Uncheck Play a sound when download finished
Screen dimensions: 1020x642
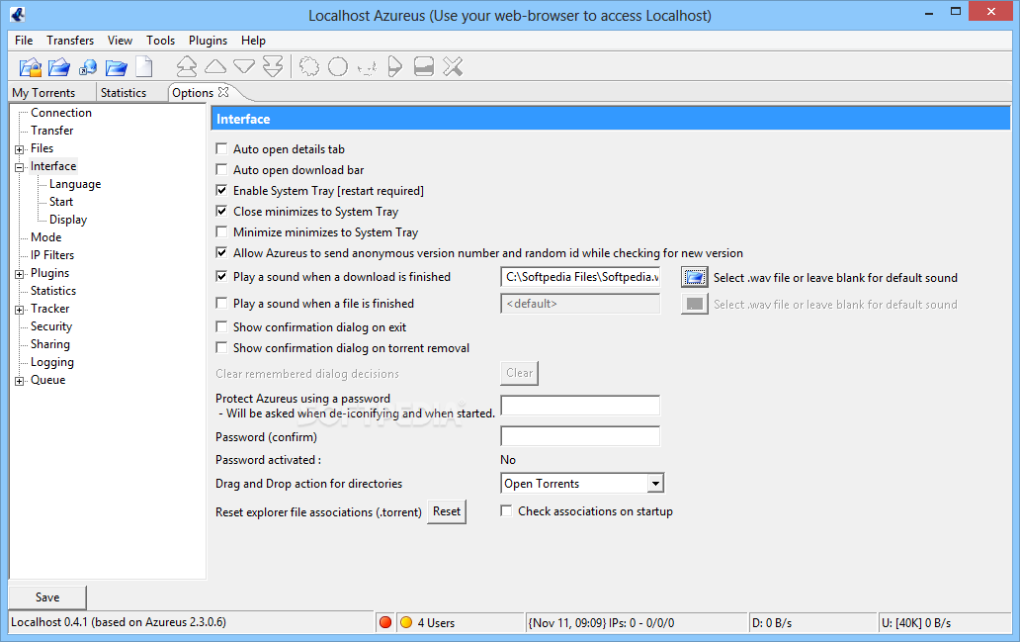221,277
